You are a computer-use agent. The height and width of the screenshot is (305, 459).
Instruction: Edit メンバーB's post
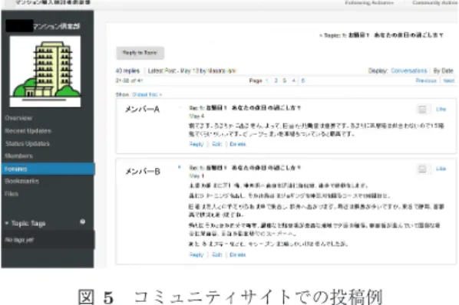click(217, 254)
